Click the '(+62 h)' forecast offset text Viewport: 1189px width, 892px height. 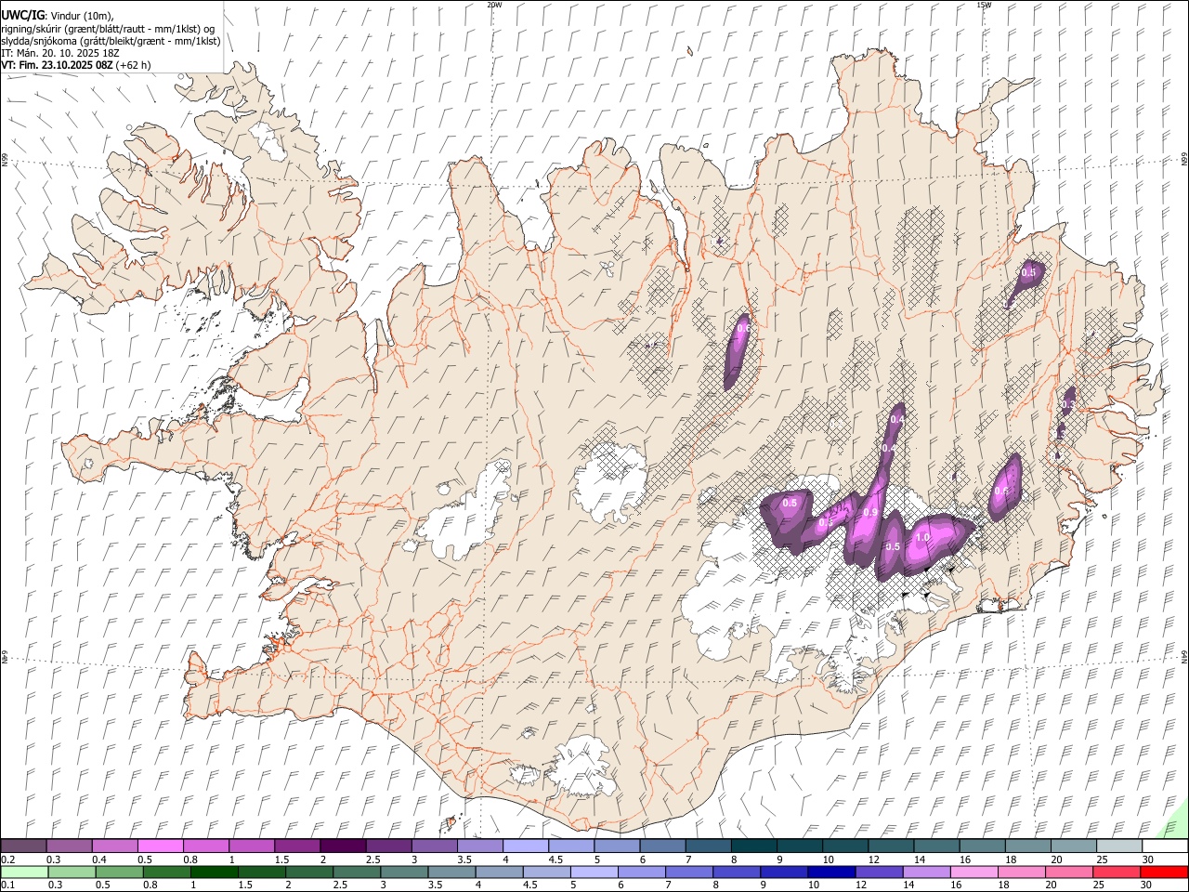134,65
